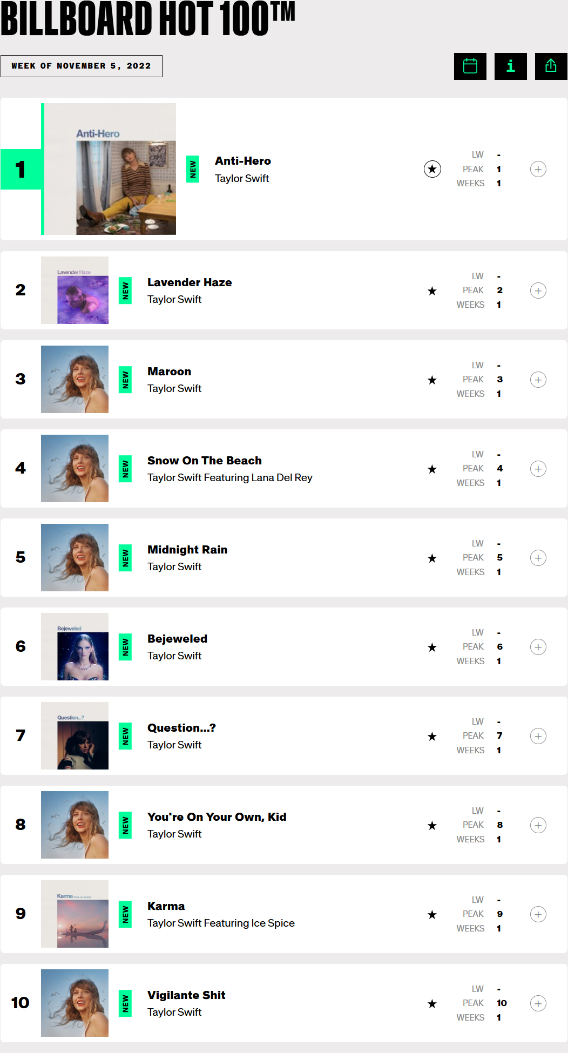Expand the Midnight Rain row
The width and height of the screenshot is (568, 1053).
coord(538,558)
